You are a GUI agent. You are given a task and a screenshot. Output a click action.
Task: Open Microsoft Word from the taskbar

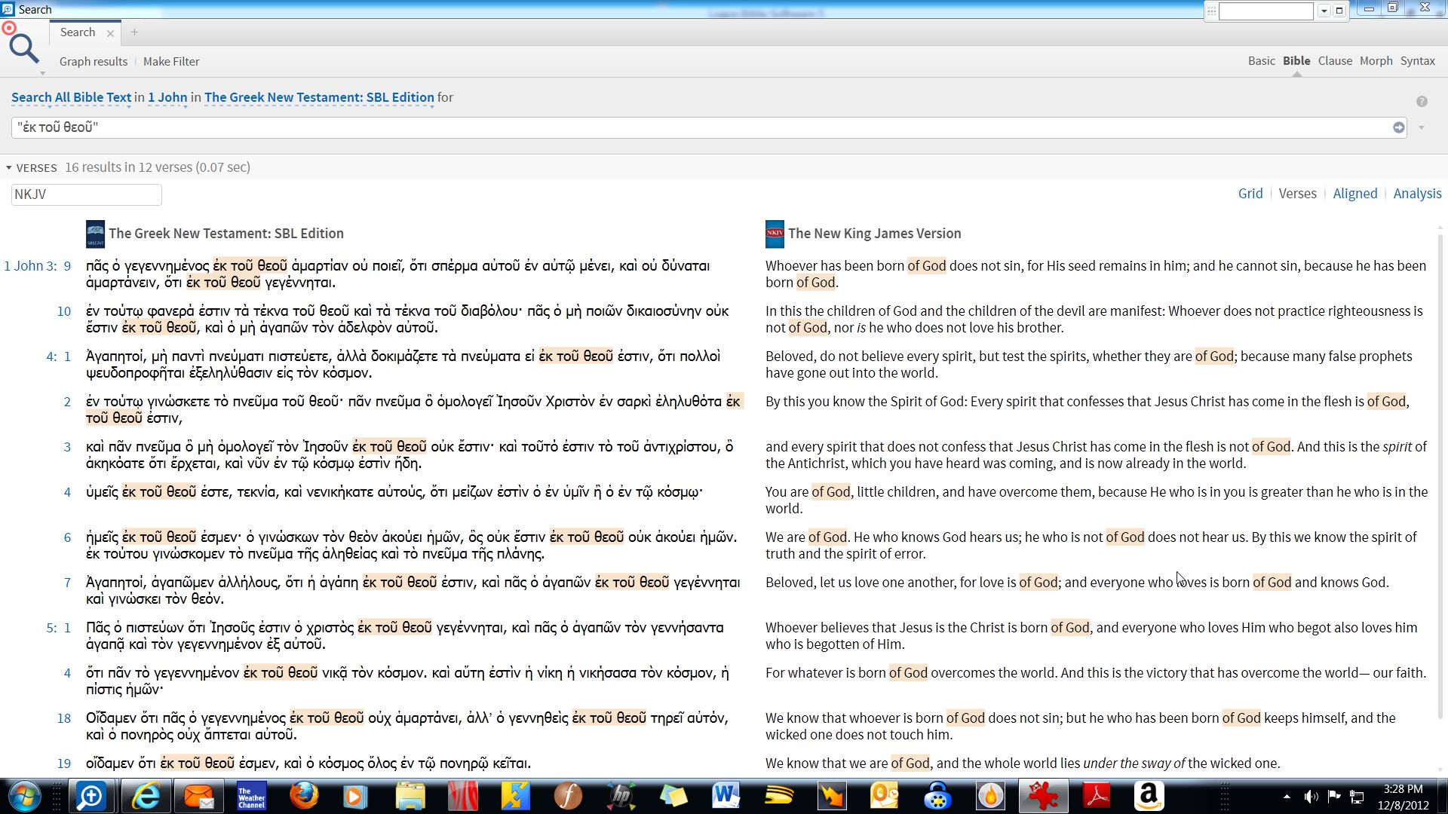pyautogui.click(x=726, y=796)
